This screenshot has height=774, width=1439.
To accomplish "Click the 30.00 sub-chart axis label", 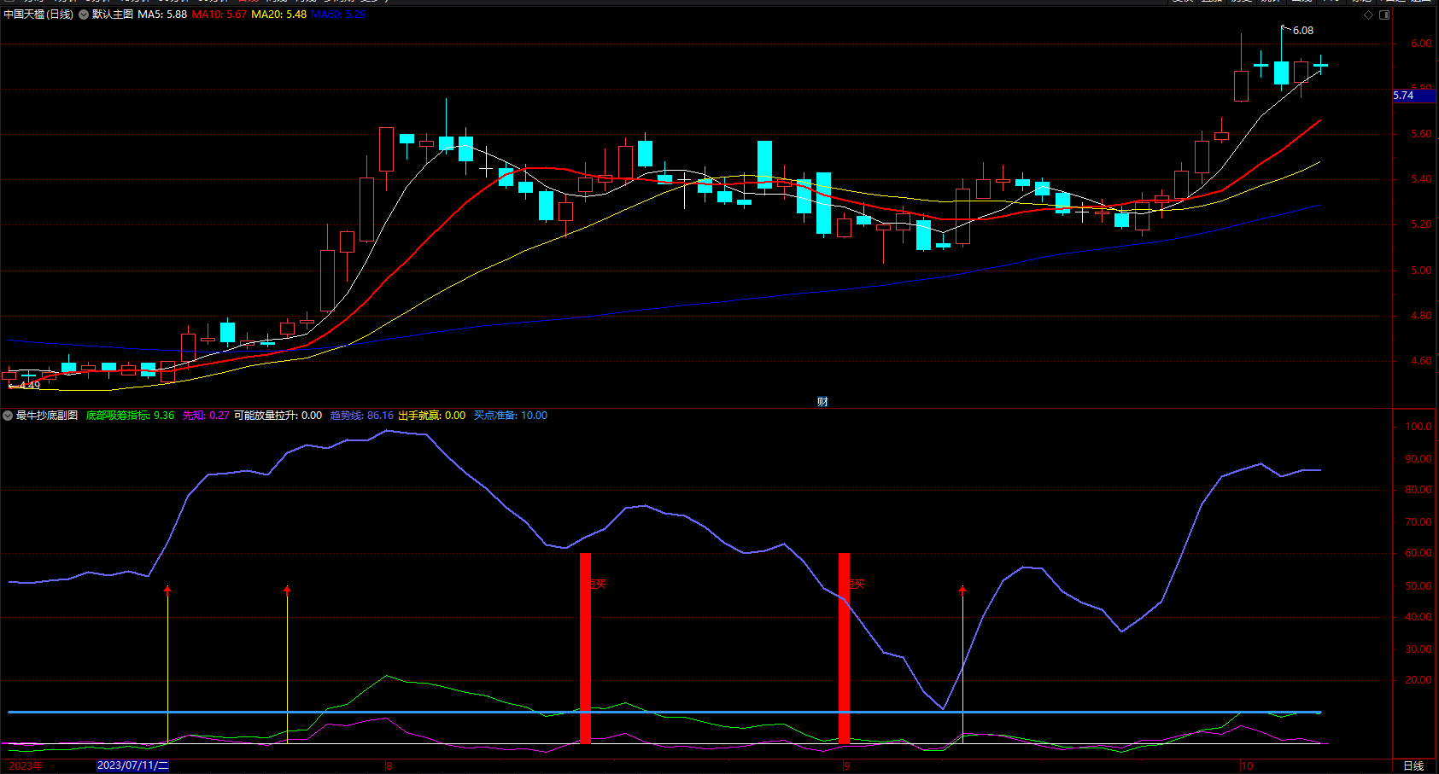I will click(1419, 649).
